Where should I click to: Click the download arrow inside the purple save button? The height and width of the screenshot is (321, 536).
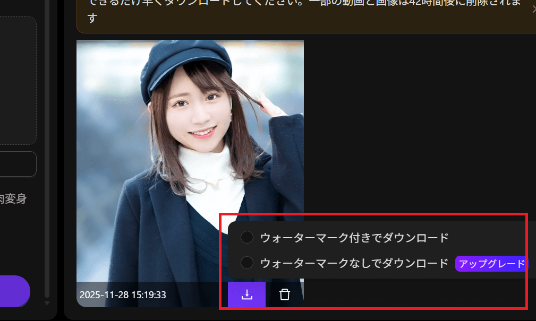click(x=246, y=294)
